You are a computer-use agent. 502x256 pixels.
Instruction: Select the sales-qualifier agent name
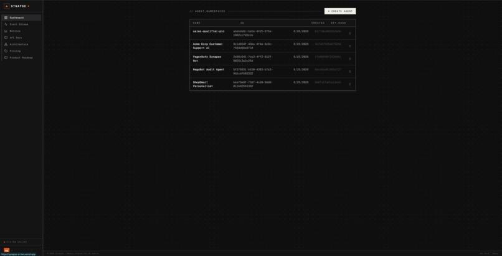(x=209, y=31)
